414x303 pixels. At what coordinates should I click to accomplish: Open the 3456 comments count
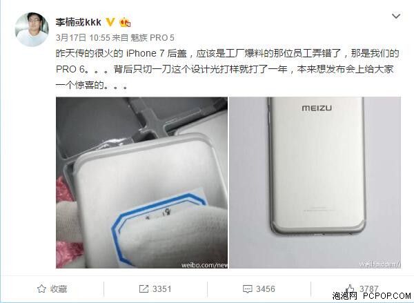[266, 289]
